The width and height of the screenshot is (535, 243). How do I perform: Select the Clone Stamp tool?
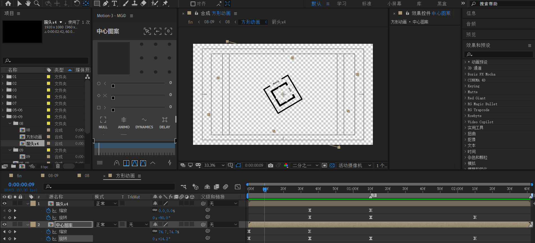click(x=135, y=3)
